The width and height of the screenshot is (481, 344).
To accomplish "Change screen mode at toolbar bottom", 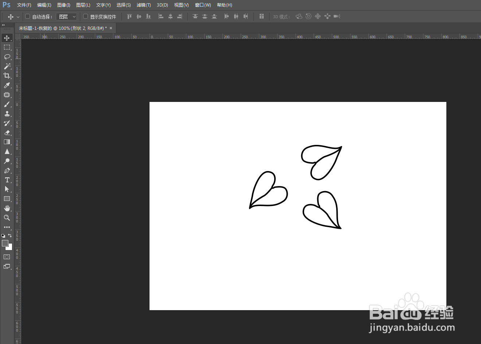I will click(x=7, y=266).
